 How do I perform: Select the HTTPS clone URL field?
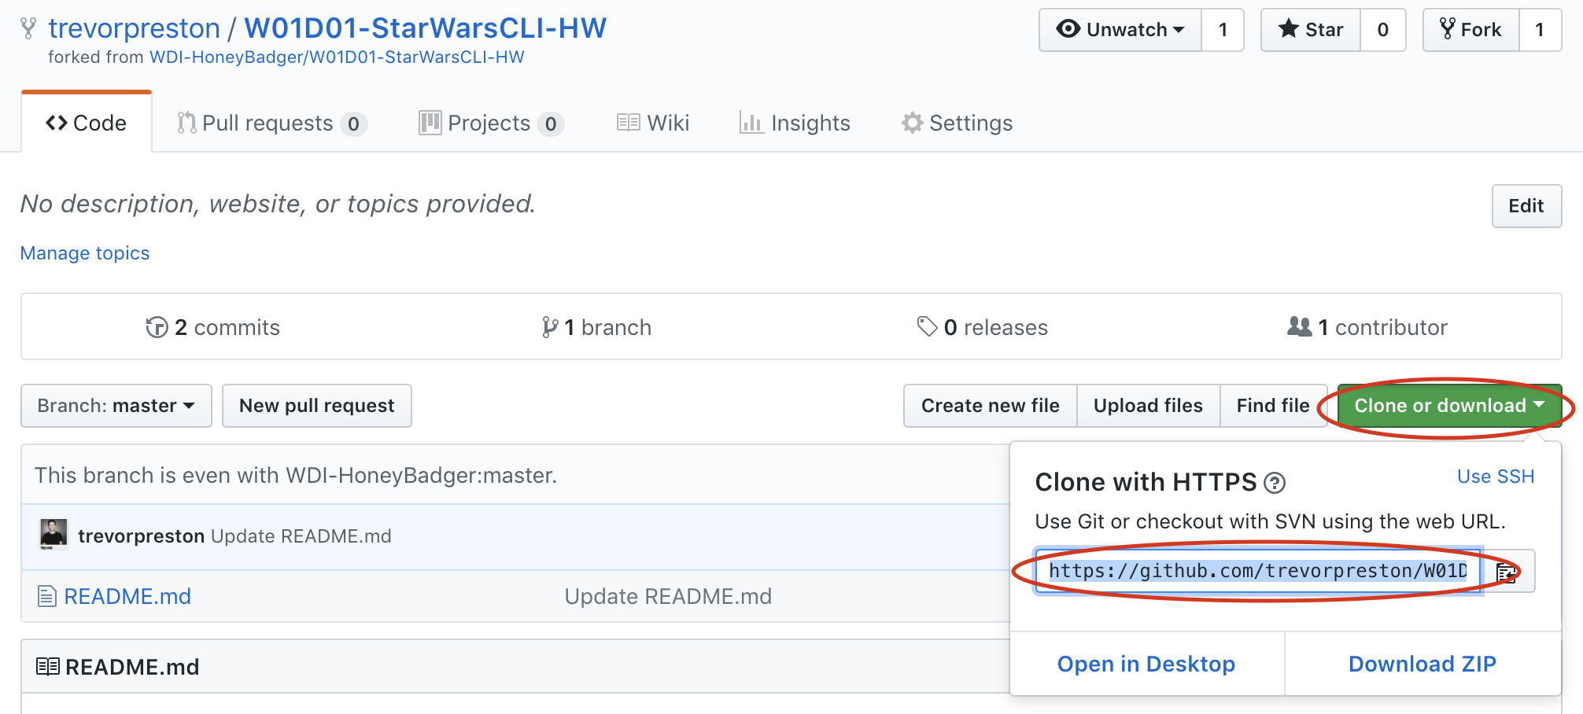(x=1258, y=572)
